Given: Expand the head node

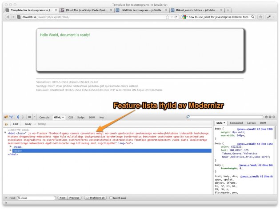Looking at the screenshot, I should pyautogui.click(x=11, y=146).
